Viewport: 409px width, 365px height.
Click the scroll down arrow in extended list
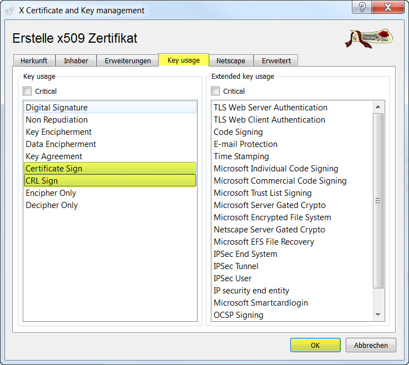(378, 315)
